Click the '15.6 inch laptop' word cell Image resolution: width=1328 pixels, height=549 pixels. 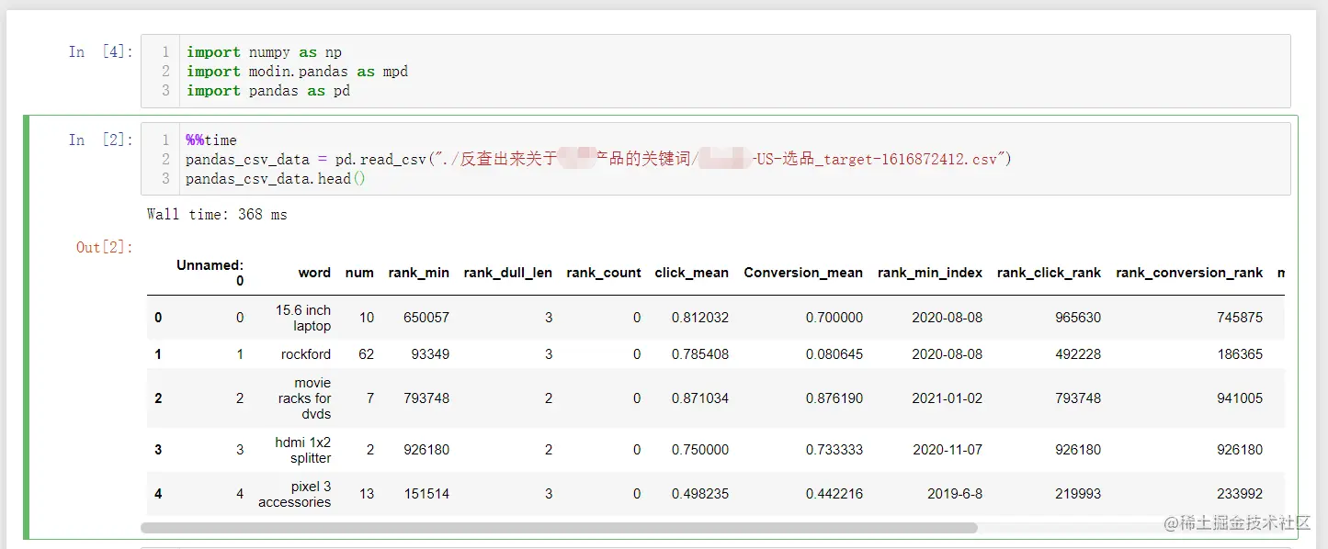point(302,318)
